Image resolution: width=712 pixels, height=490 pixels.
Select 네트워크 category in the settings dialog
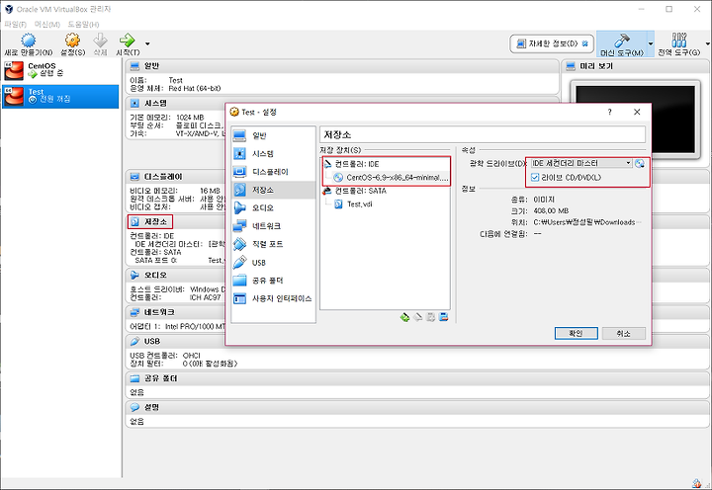(273, 226)
